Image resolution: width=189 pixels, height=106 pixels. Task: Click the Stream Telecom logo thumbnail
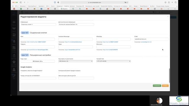pyautogui.click(x=179, y=101)
